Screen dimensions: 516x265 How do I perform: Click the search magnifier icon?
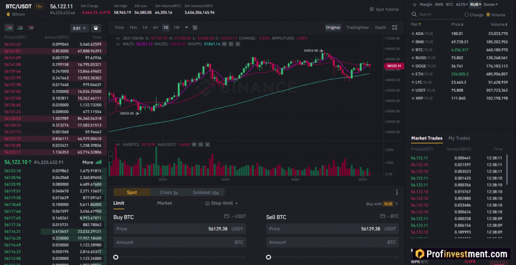pyautogui.click(x=414, y=14)
